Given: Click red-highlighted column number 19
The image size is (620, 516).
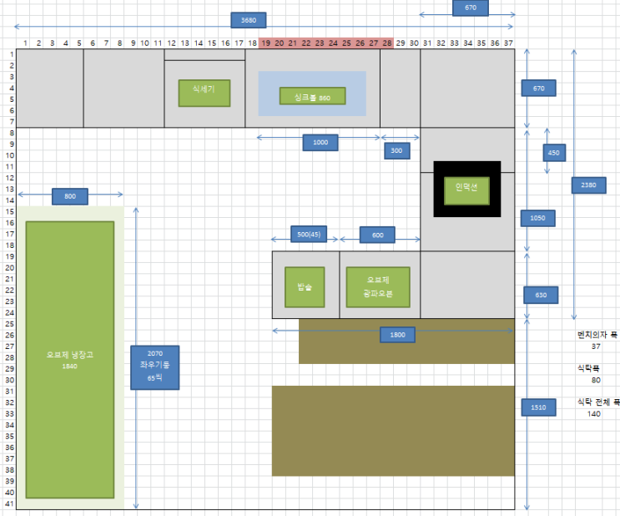Looking at the screenshot, I should pyautogui.click(x=265, y=43).
